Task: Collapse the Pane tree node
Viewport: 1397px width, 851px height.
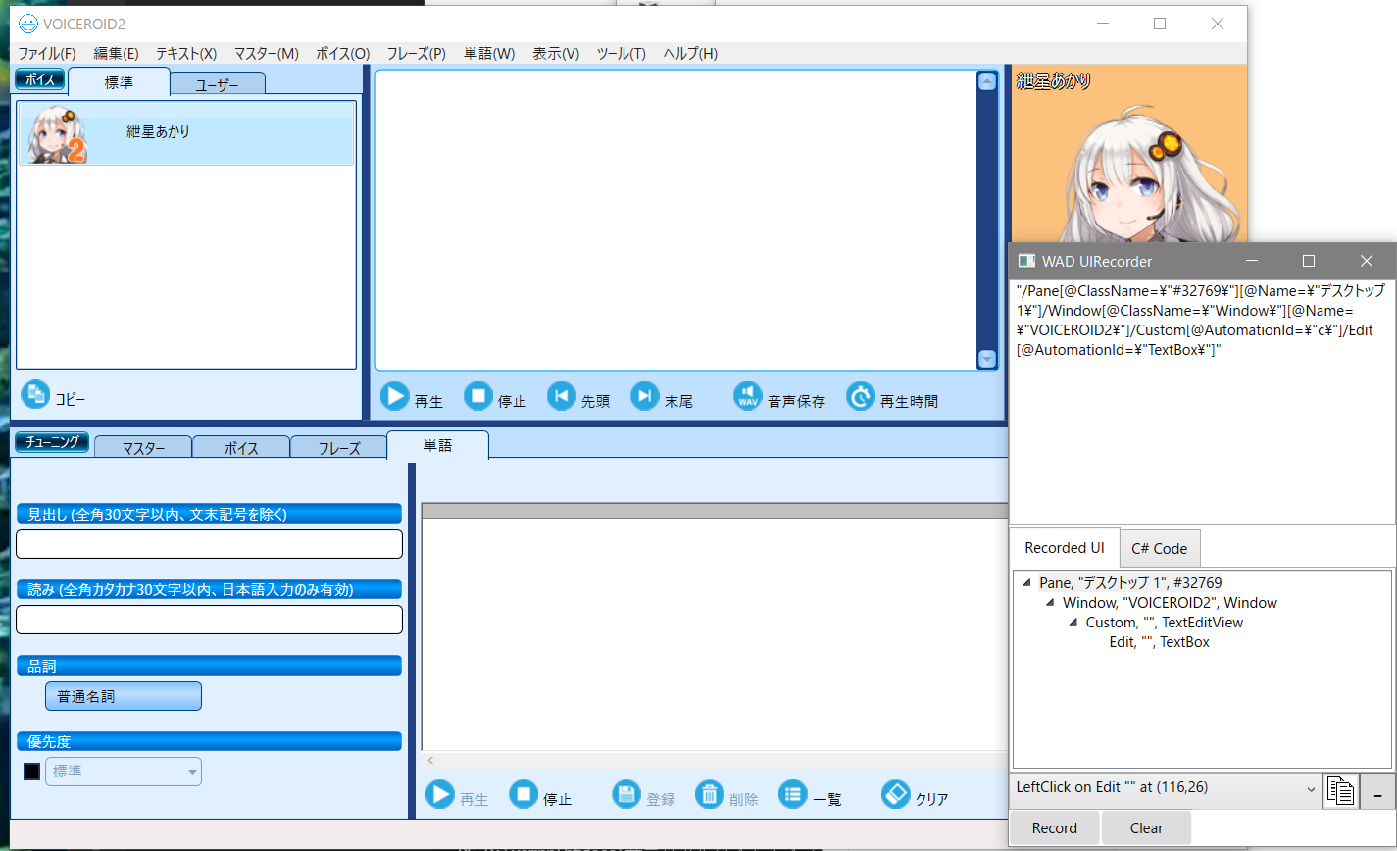Action: point(1026,582)
